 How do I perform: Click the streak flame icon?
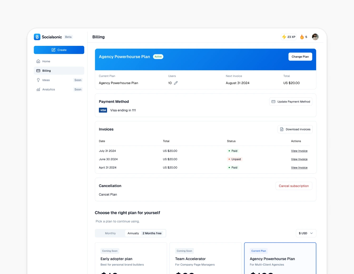[302, 37]
